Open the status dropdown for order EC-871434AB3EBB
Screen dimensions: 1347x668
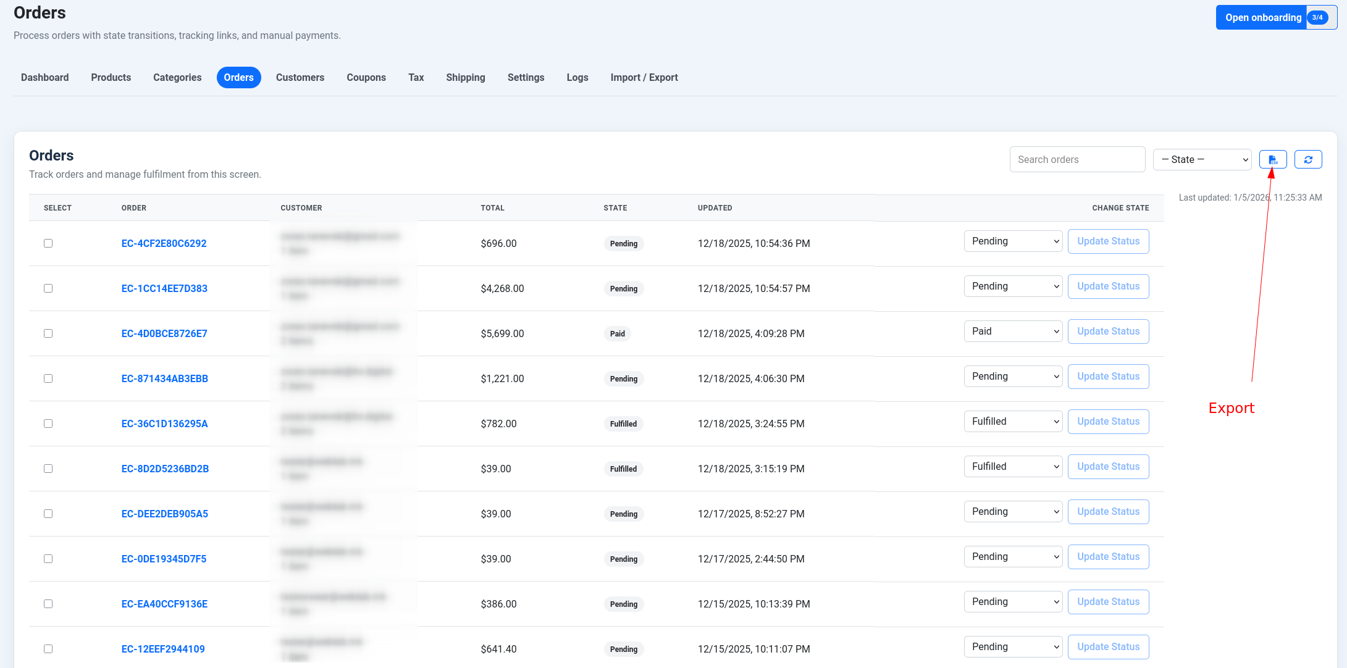coord(1013,376)
